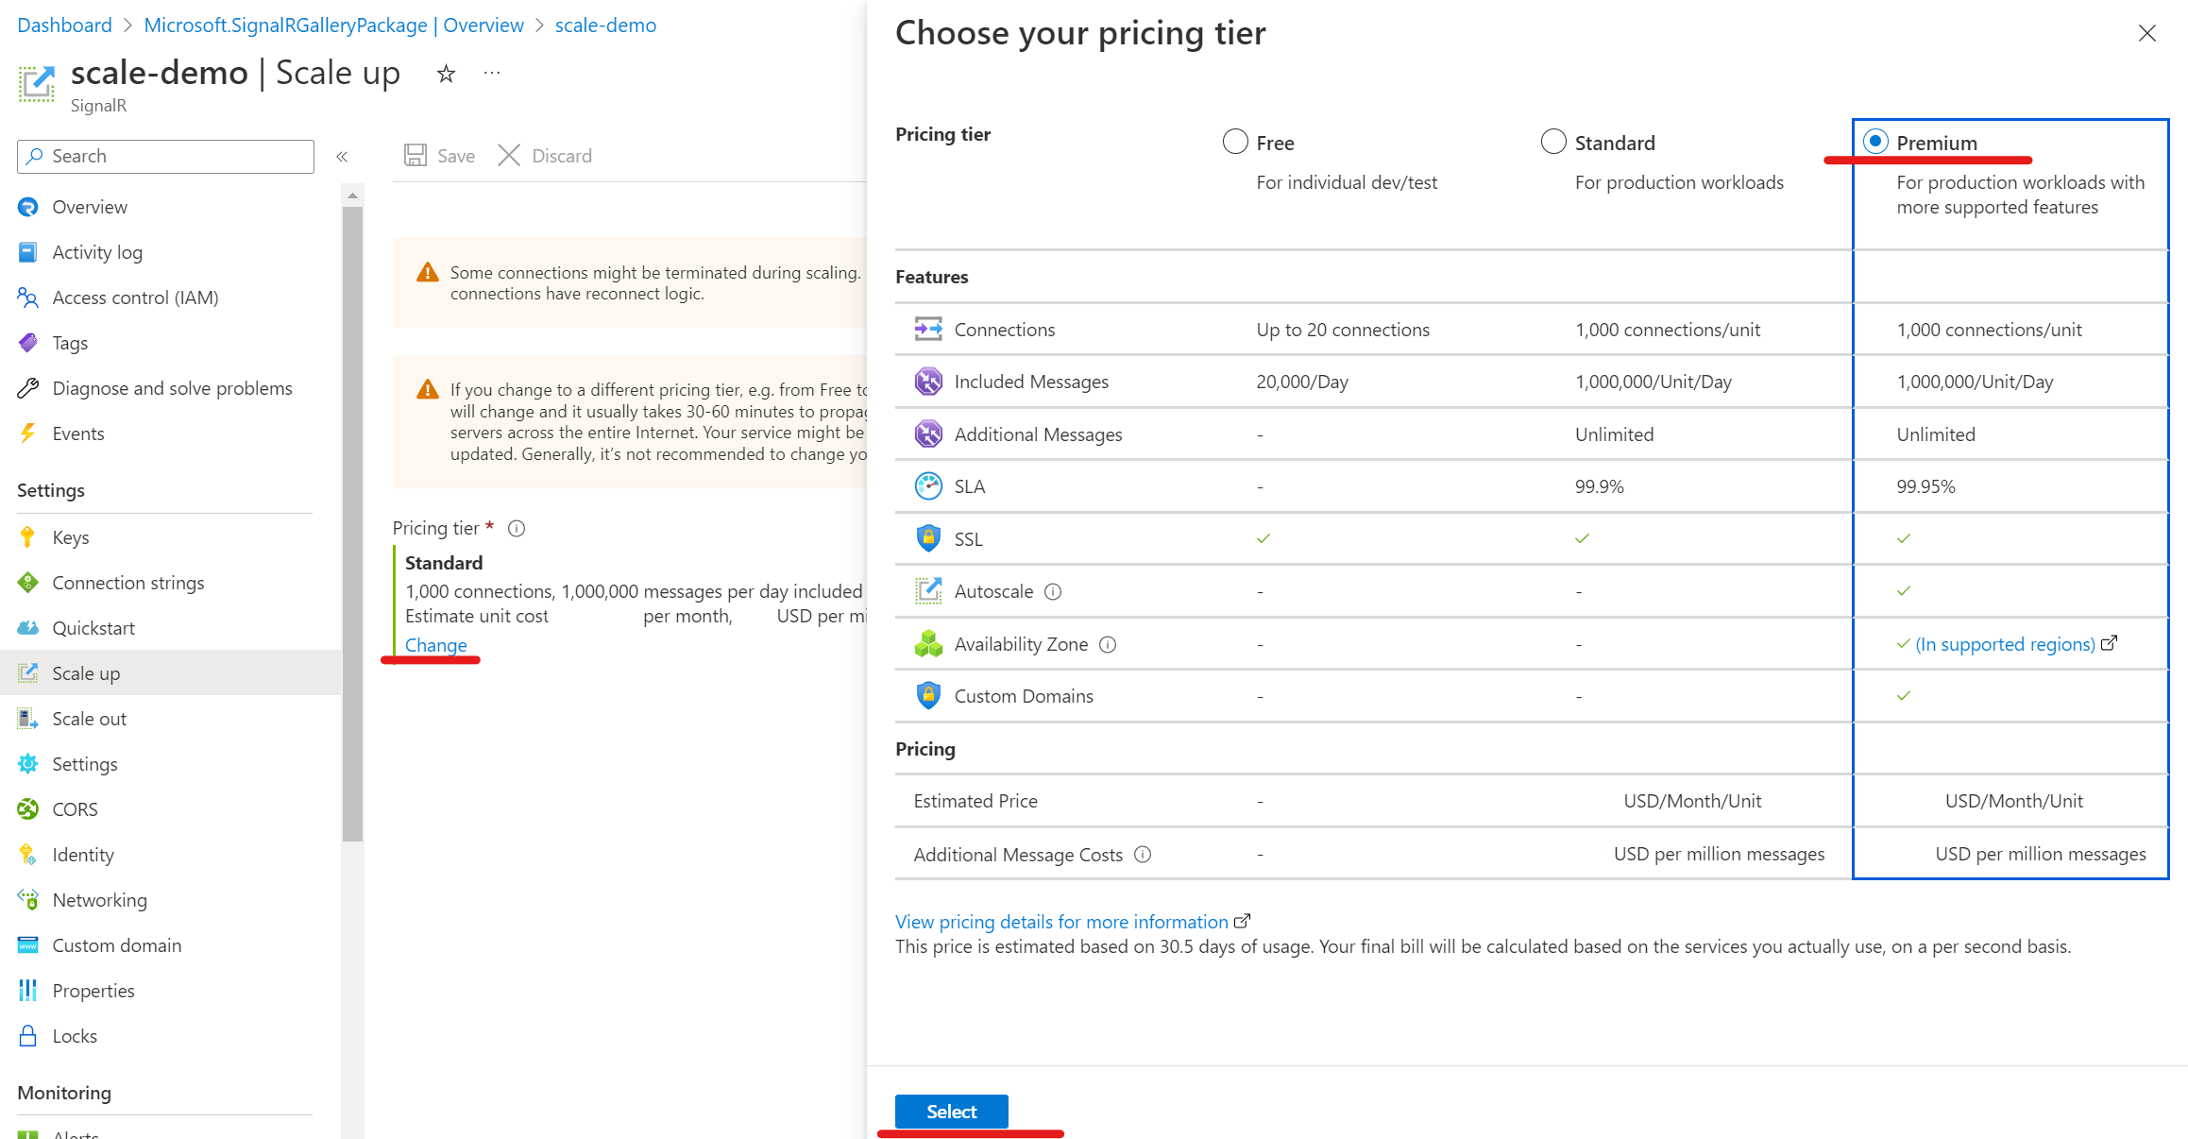Click the Connections feature icon

pos(926,329)
